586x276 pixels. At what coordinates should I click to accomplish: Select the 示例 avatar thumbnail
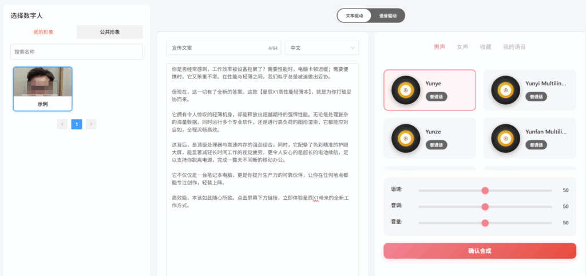click(43, 88)
